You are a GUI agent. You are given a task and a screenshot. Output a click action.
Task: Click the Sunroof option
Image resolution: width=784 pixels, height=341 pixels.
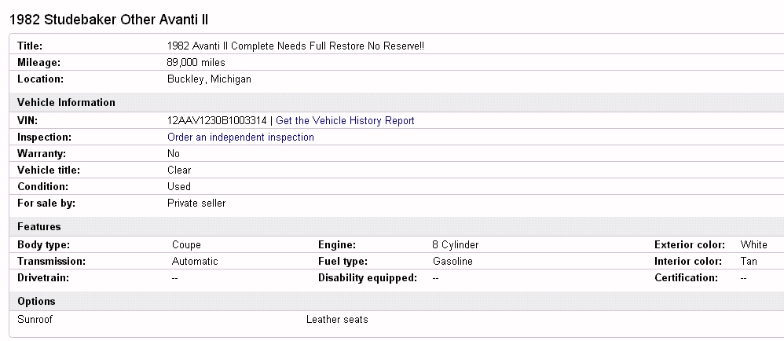point(35,320)
